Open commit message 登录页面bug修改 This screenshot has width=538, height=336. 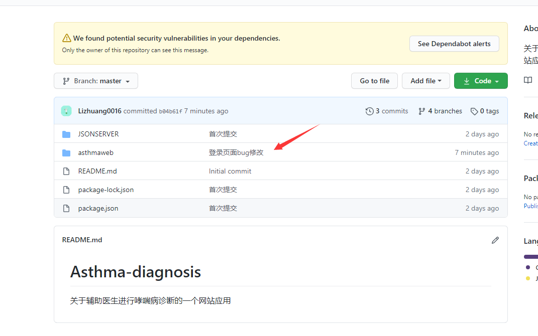(x=236, y=153)
